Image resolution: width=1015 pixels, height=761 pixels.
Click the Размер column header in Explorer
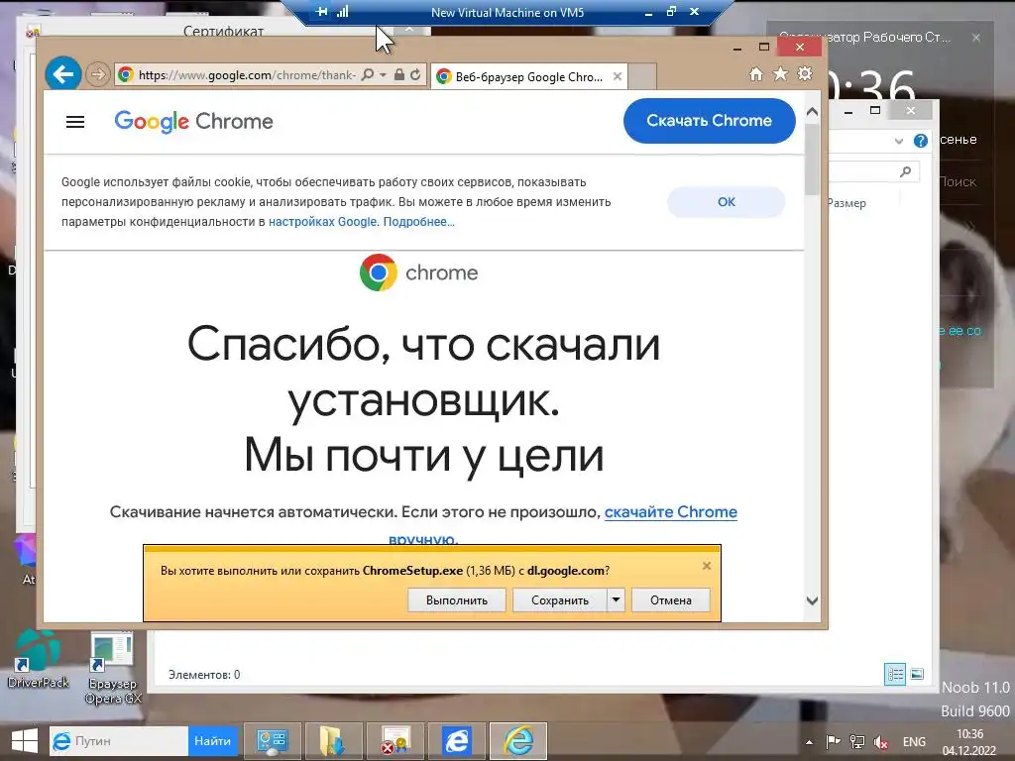coord(846,203)
